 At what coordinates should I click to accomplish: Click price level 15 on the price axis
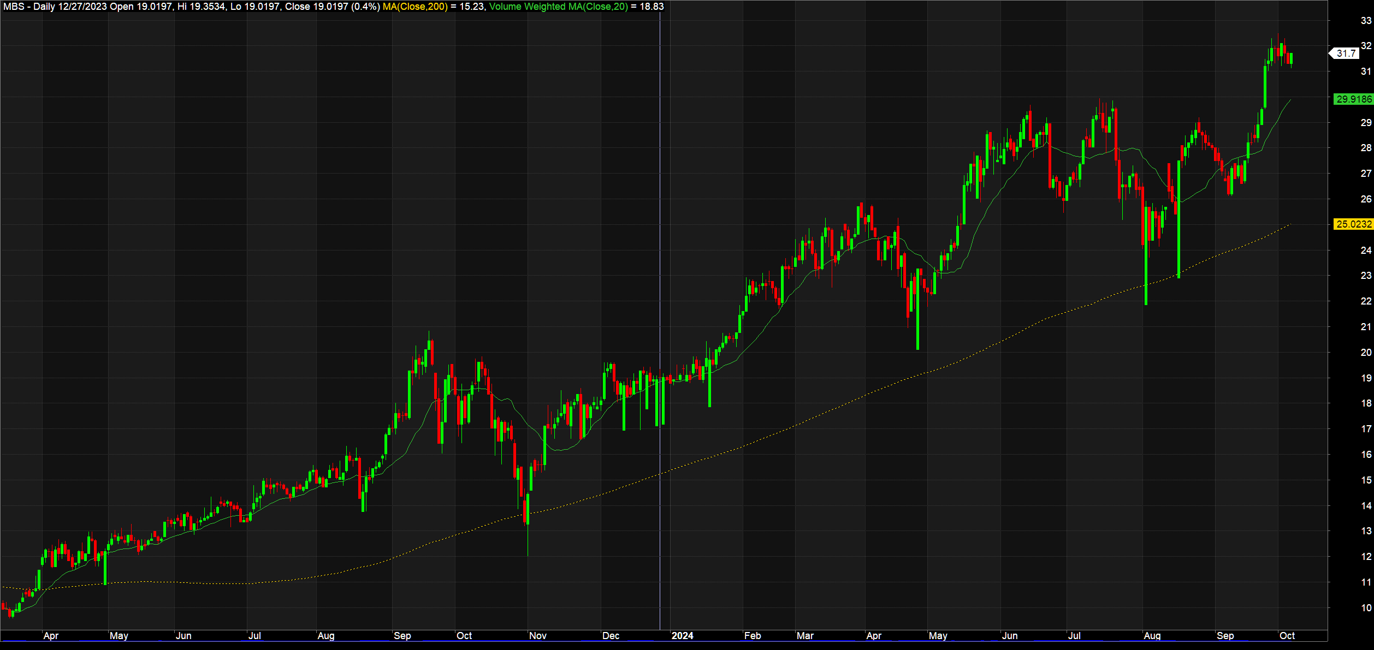pyautogui.click(x=1365, y=480)
